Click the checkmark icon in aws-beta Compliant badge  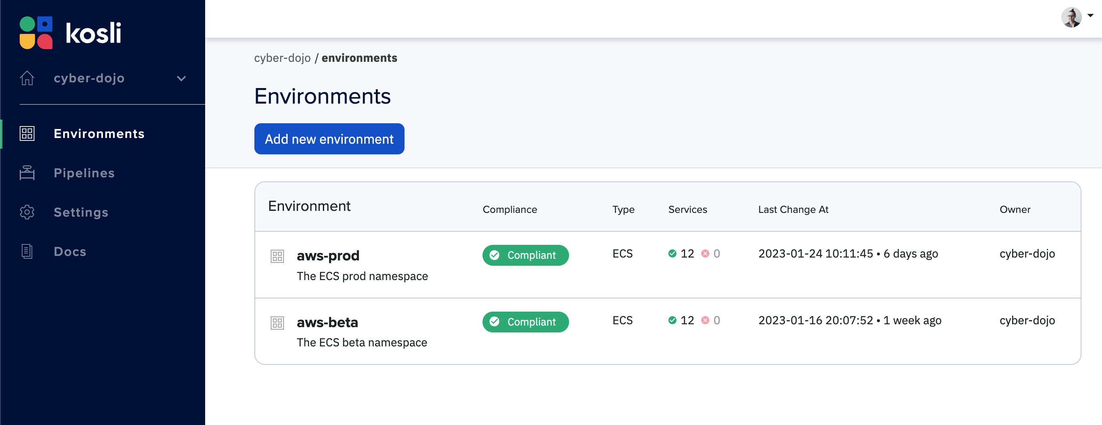pyautogui.click(x=494, y=322)
